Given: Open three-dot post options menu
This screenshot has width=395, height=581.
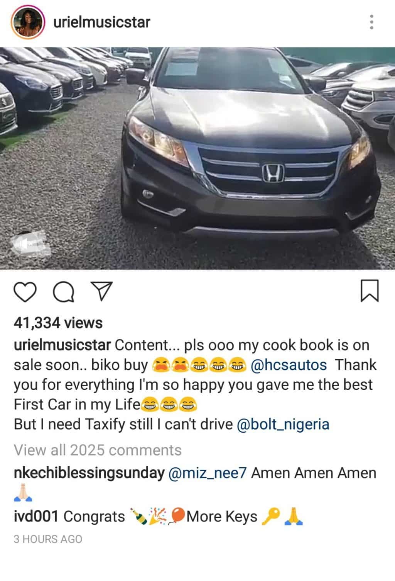Looking at the screenshot, I should [371, 22].
